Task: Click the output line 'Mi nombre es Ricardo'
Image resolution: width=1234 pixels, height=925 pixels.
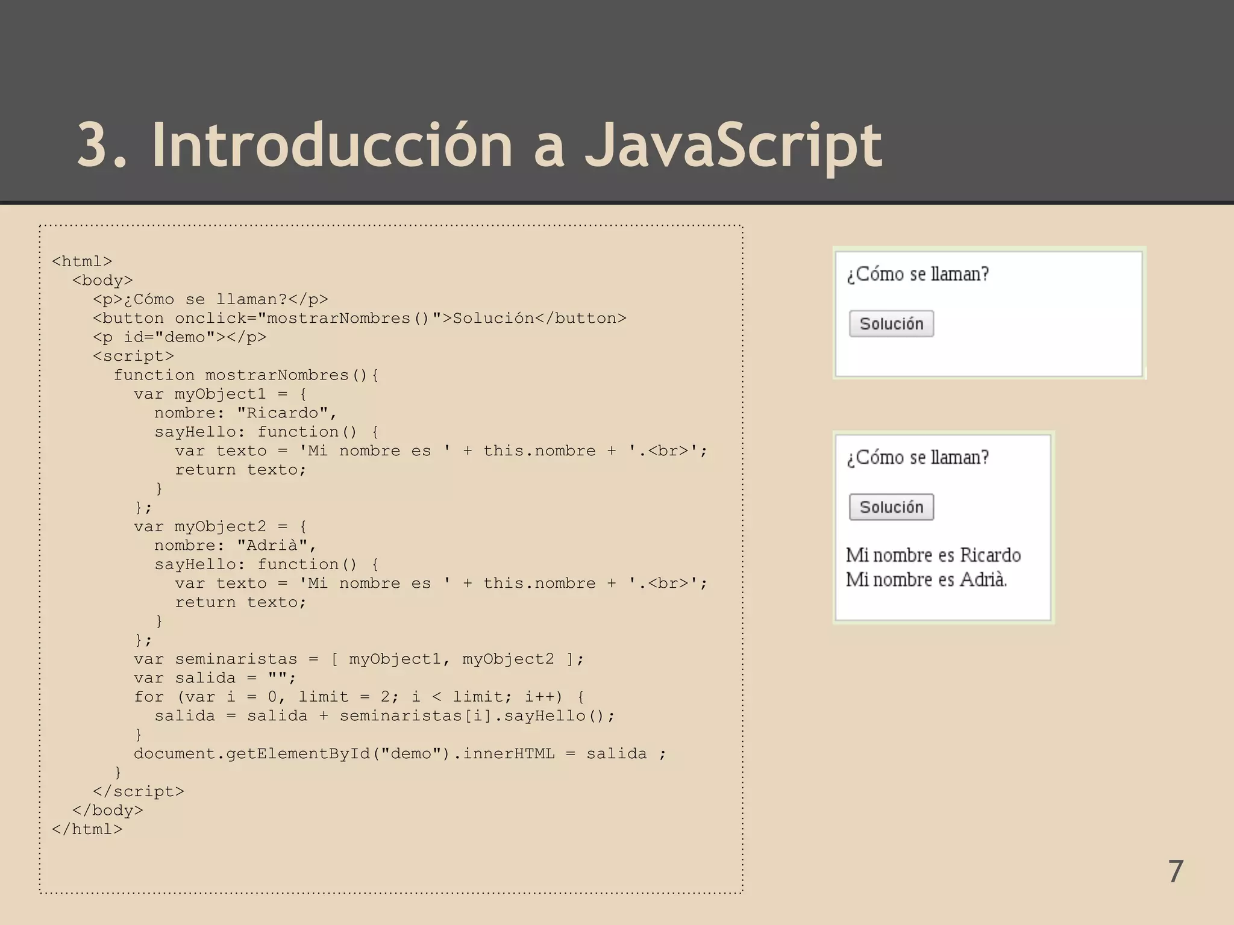Action: click(x=933, y=555)
